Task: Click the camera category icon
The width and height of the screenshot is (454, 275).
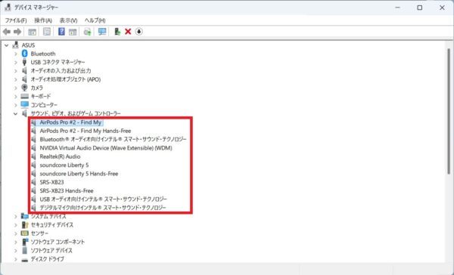Action: click(25, 88)
